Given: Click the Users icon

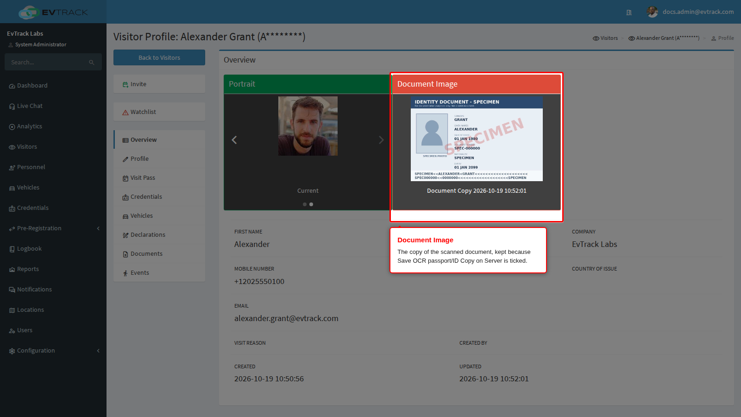Looking at the screenshot, I should (12, 331).
